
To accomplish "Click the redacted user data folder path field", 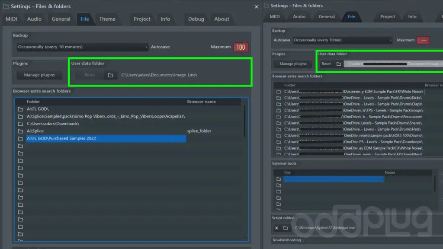I will (393, 64).
